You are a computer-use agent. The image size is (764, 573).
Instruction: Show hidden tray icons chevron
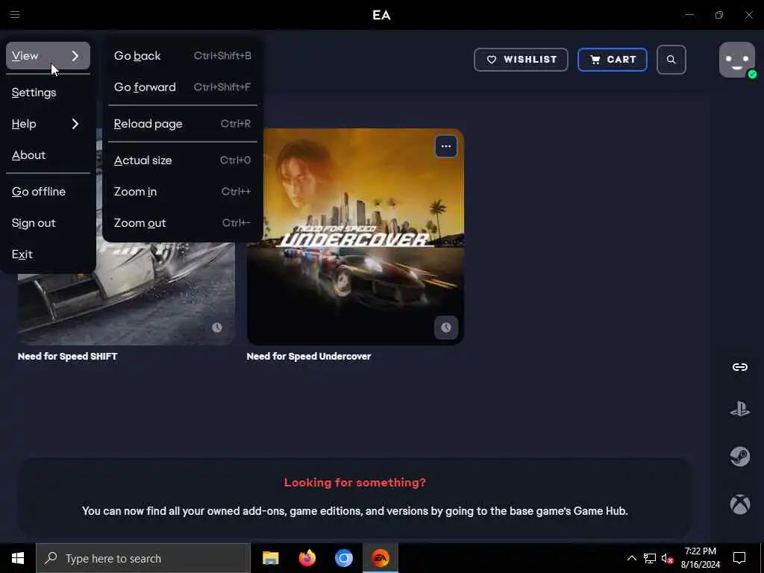(631, 558)
